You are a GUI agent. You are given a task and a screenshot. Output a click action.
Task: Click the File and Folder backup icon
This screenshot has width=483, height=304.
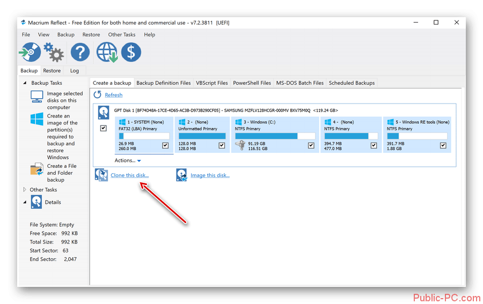[x=36, y=170]
